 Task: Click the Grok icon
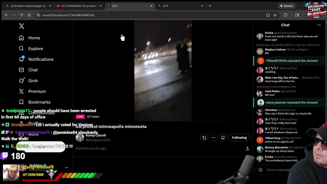point(21,81)
